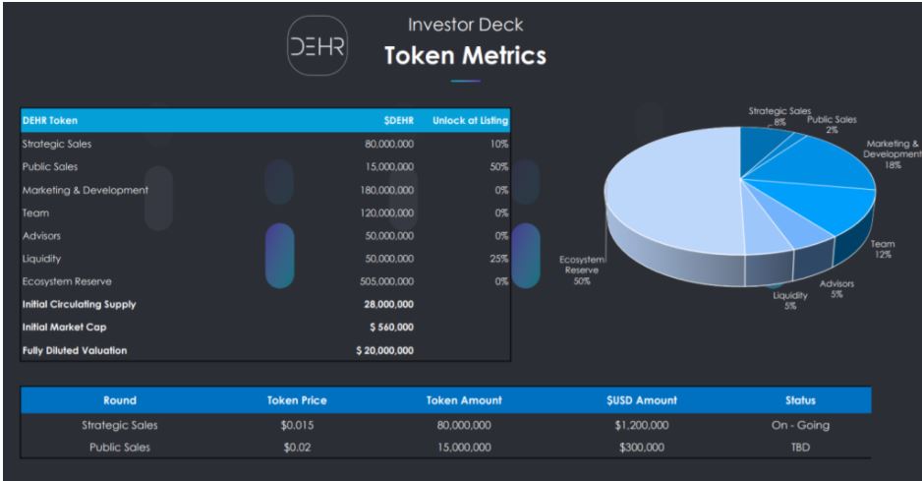Click the "Strategic Sales 8%" pie chart label
The height and width of the screenshot is (481, 922).
(x=779, y=117)
